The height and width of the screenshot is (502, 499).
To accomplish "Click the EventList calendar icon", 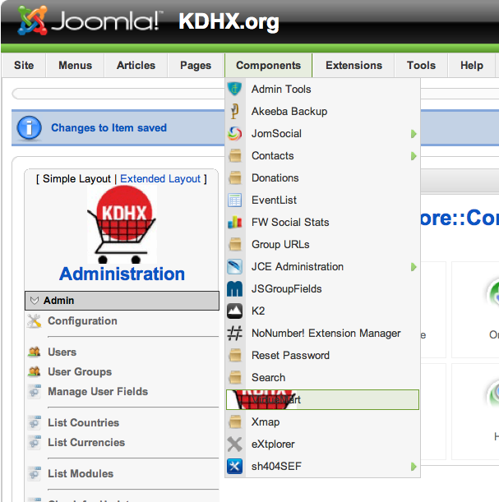I will (235, 200).
